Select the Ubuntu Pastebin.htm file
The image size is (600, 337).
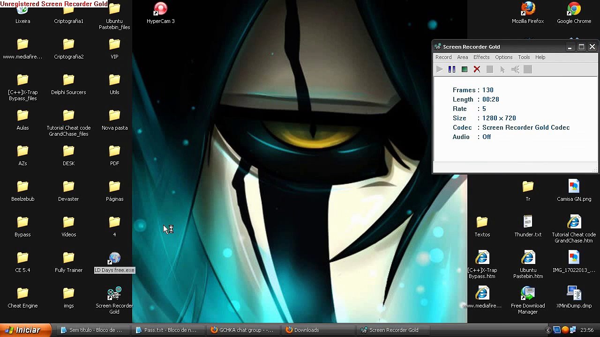[528, 265]
